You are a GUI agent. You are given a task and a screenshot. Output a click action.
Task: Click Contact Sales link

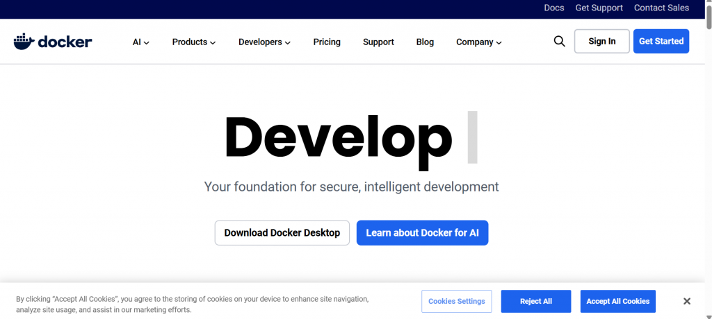[661, 8]
